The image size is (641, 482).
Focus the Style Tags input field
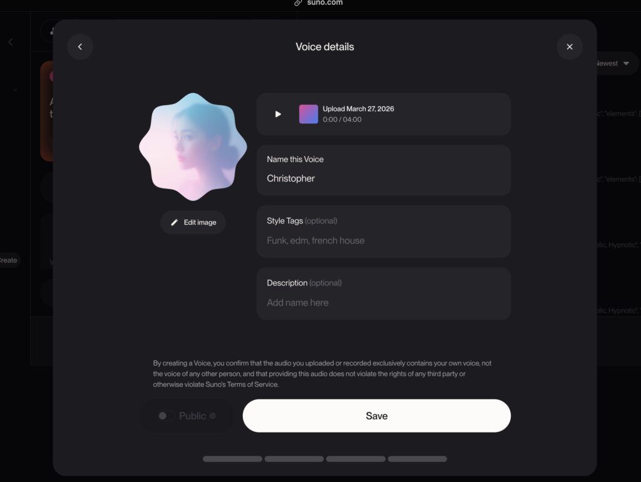[384, 232]
